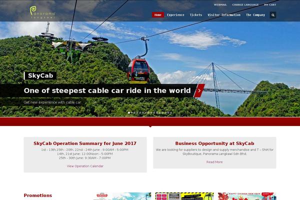Image resolution: width=300 pixels, height=200 pixels.
Task: Open the Webmail link
Action: coord(220,5)
